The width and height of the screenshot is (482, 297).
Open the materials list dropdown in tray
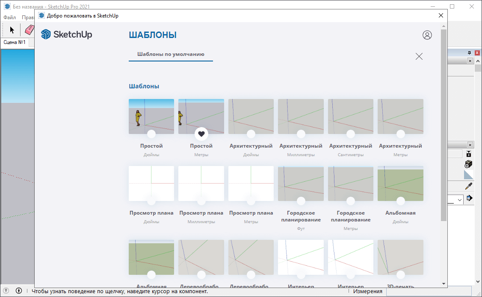[x=459, y=199]
